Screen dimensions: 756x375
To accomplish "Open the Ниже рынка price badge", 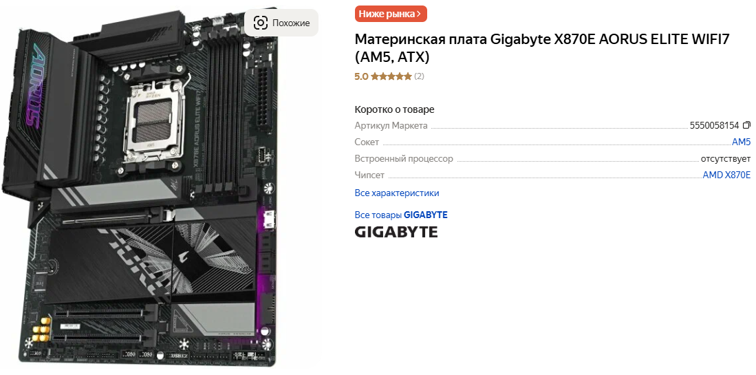I will point(391,14).
